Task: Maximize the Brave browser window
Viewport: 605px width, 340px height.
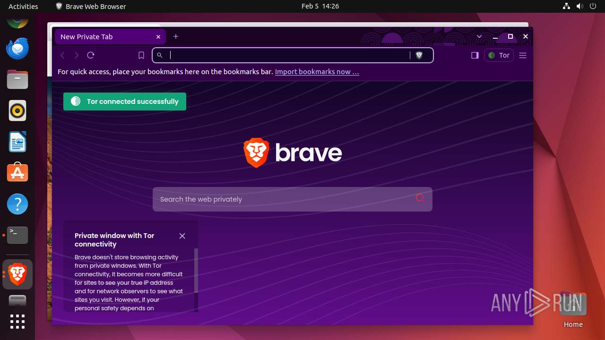Action: [510, 36]
